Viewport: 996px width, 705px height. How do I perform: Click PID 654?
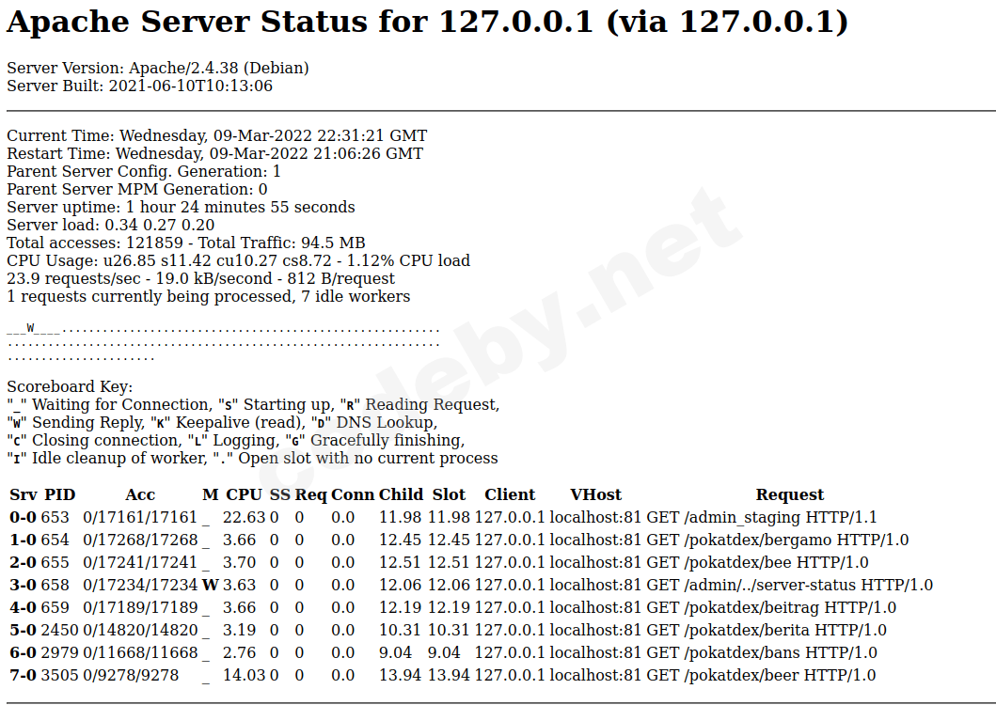[x=55, y=540]
